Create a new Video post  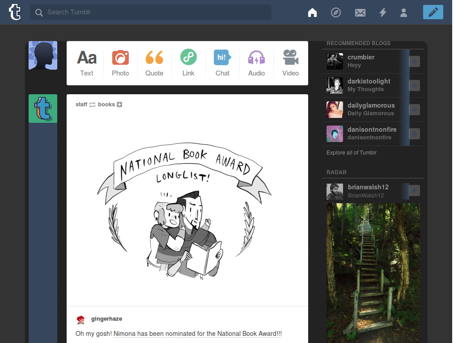290,63
